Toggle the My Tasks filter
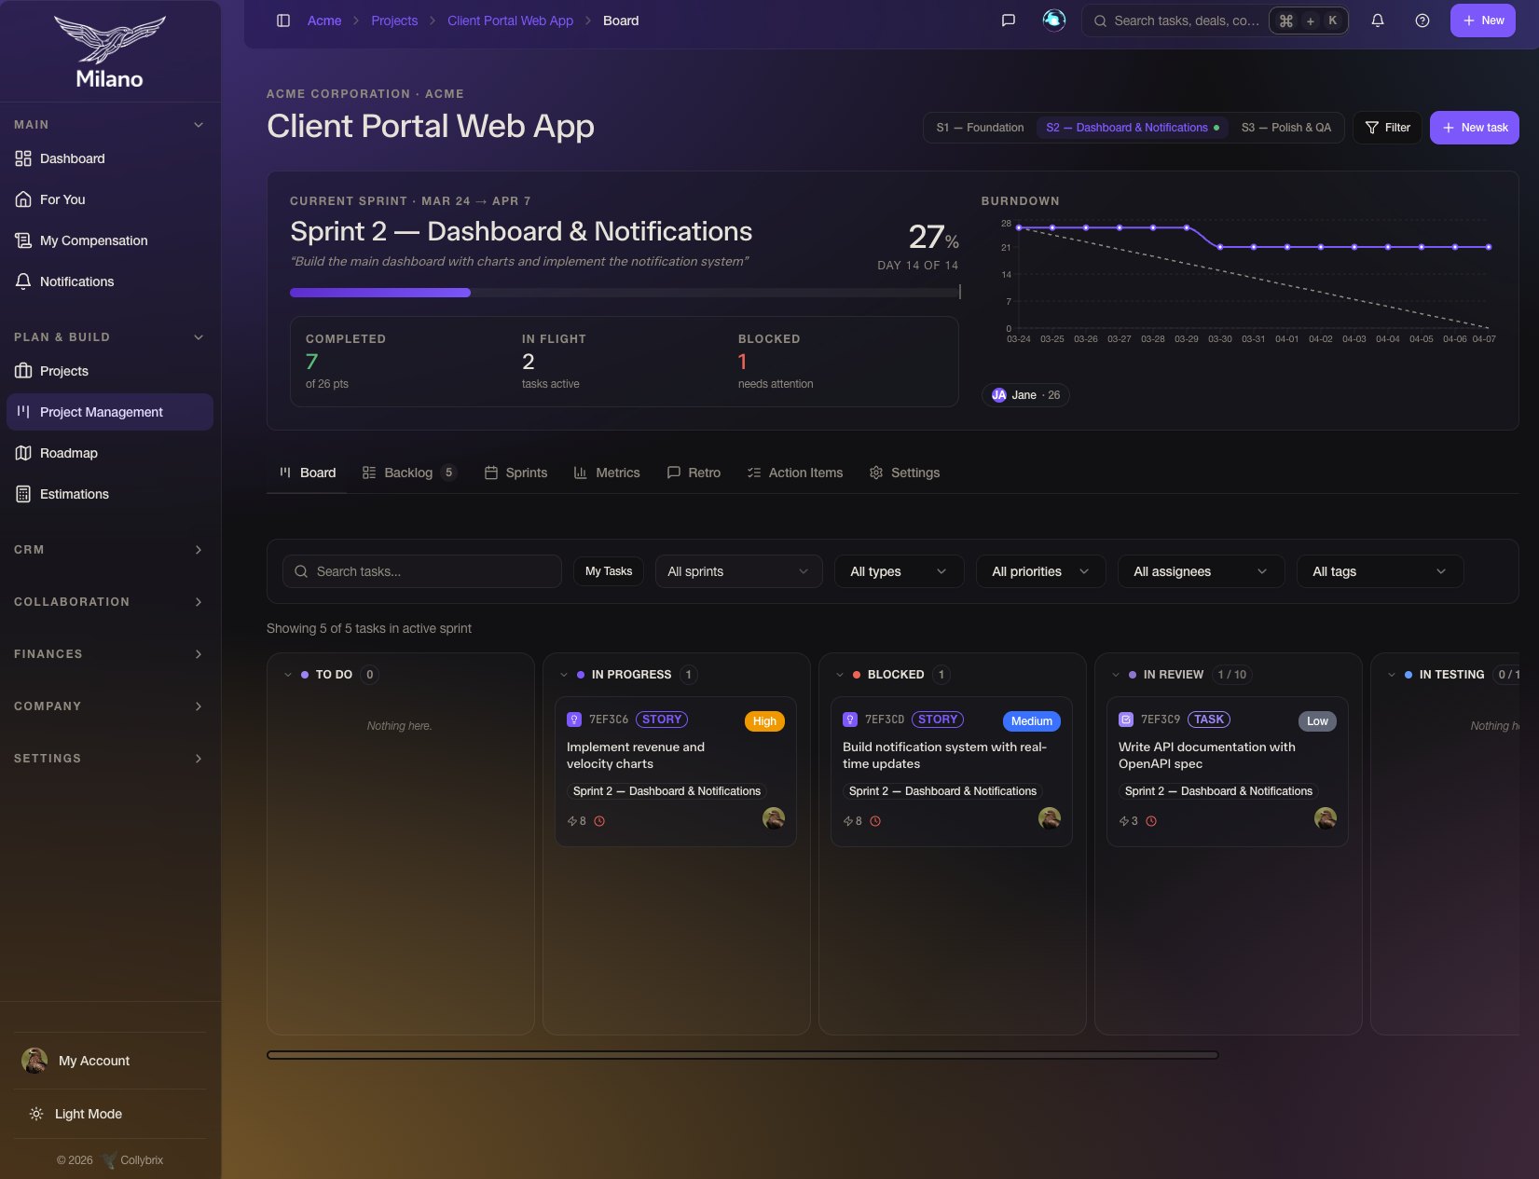 click(609, 571)
